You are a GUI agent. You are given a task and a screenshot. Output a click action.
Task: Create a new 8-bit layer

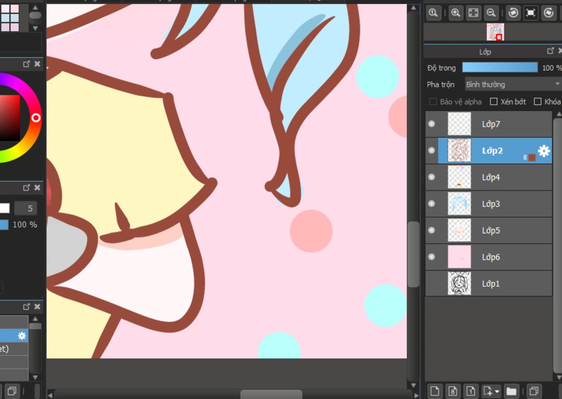452,391
